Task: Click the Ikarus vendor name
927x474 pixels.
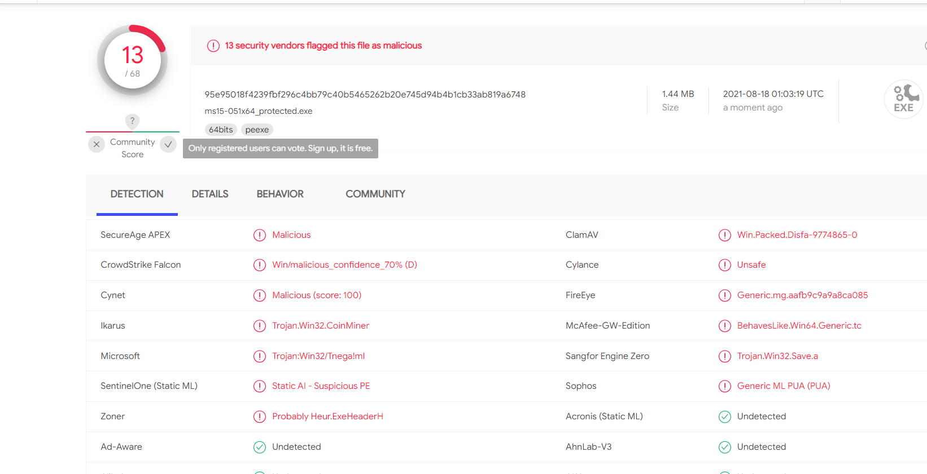Action: [x=113, y=326]
